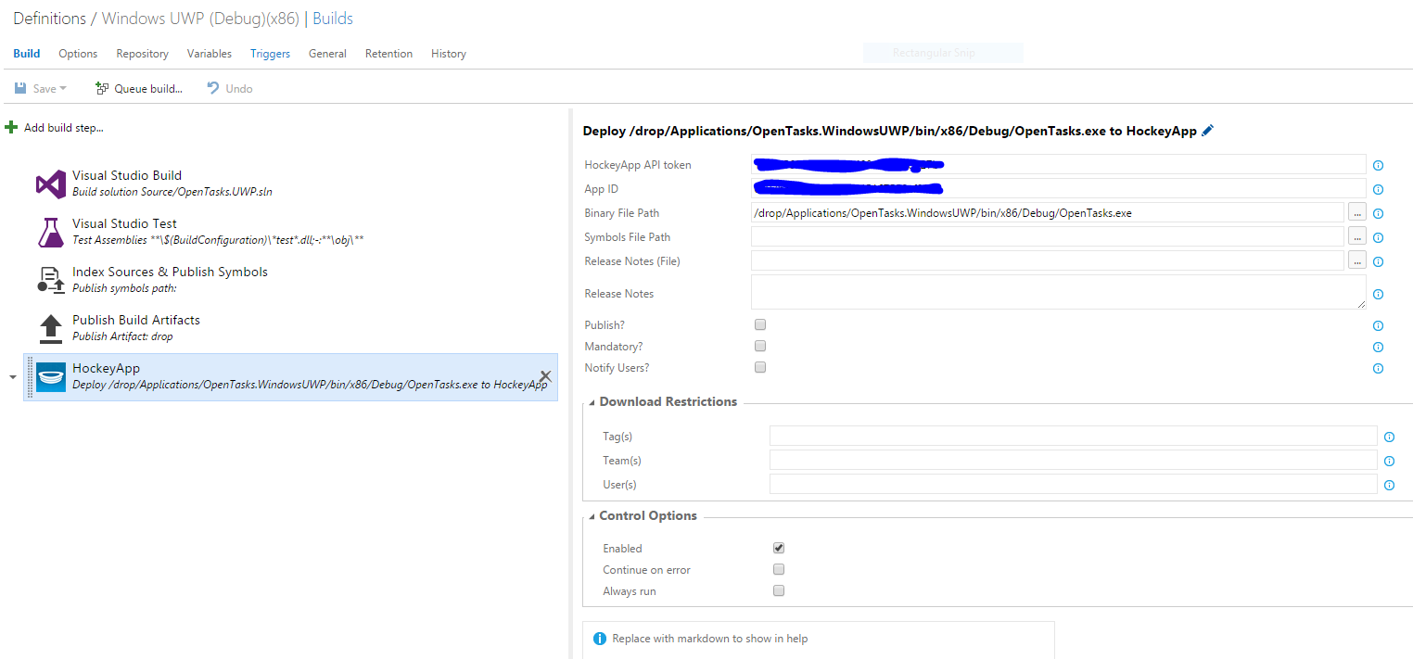Image resolution: width=1413 pixels, height=659 pixels.
Task: Click the Visual Studio Build step icon
Action: point(51,184)
